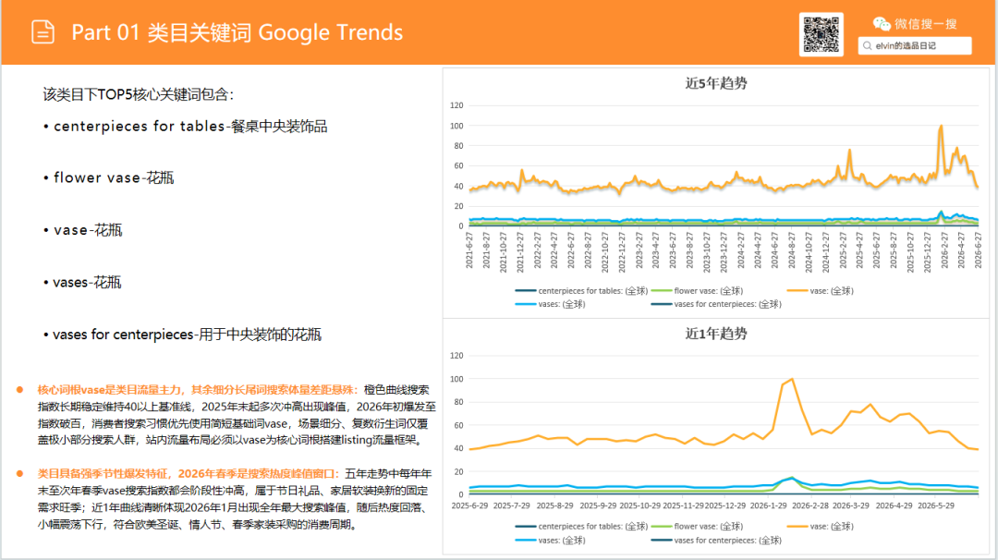Screen dimensions: 998x560
Task: Click the "近1年趋势" chart title
Action: click(716, 334)
